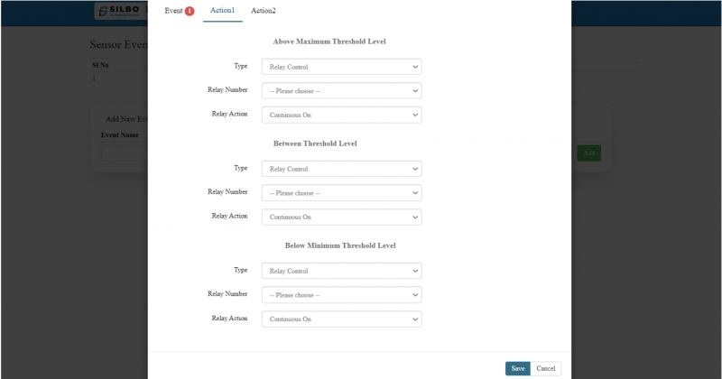Open Type dropdown under Above Maximum Threshold
The image size is (722, 379).
point(341,67)
